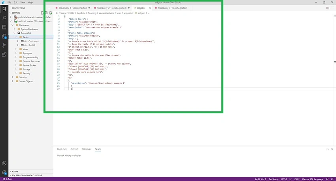Screen dimensions: 336x181
Task: Click the TutorialDB database icon
Action: click(x=19, y=33)
